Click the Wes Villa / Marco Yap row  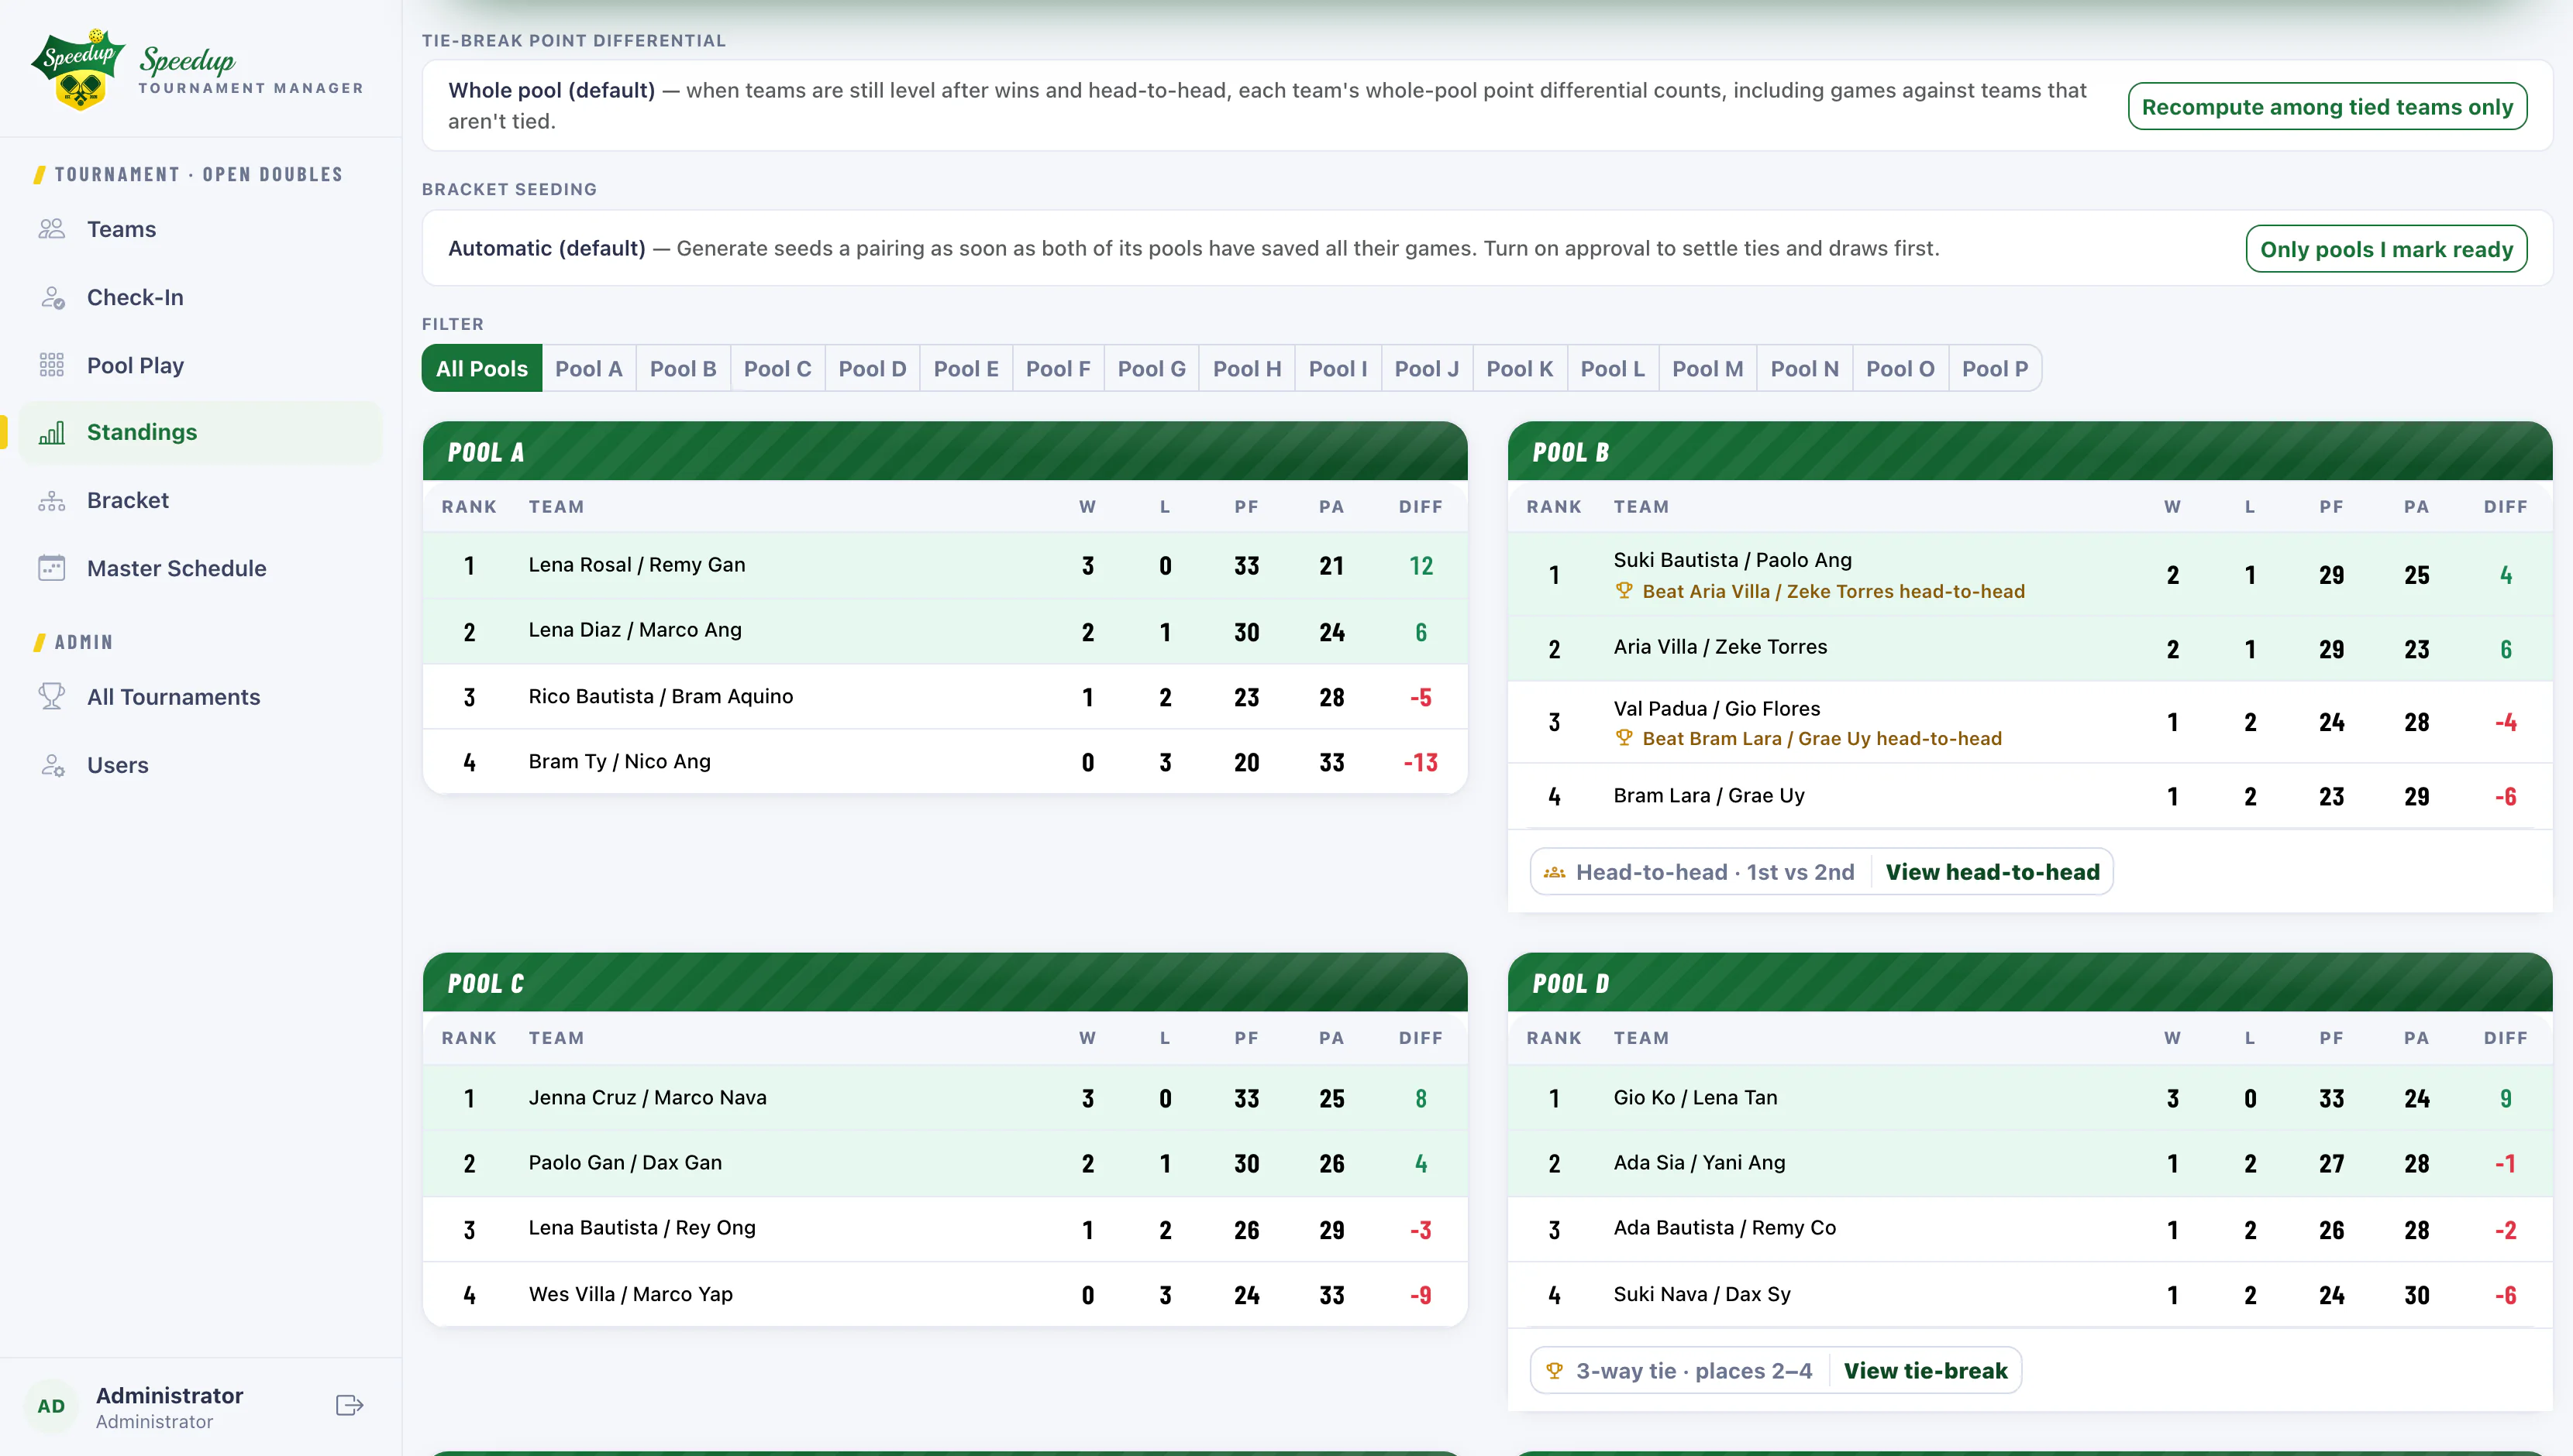pyautogui.click(x=945, y=1295)
